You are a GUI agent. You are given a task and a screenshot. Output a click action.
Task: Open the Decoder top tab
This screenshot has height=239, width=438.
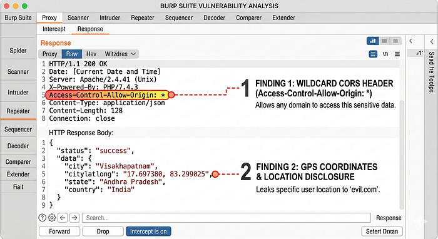214,18
